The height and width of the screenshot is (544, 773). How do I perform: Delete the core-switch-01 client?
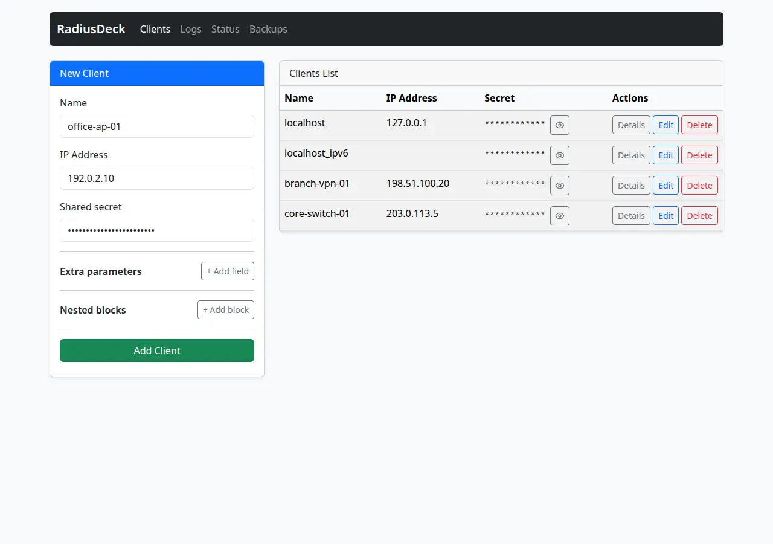[699, 216]
